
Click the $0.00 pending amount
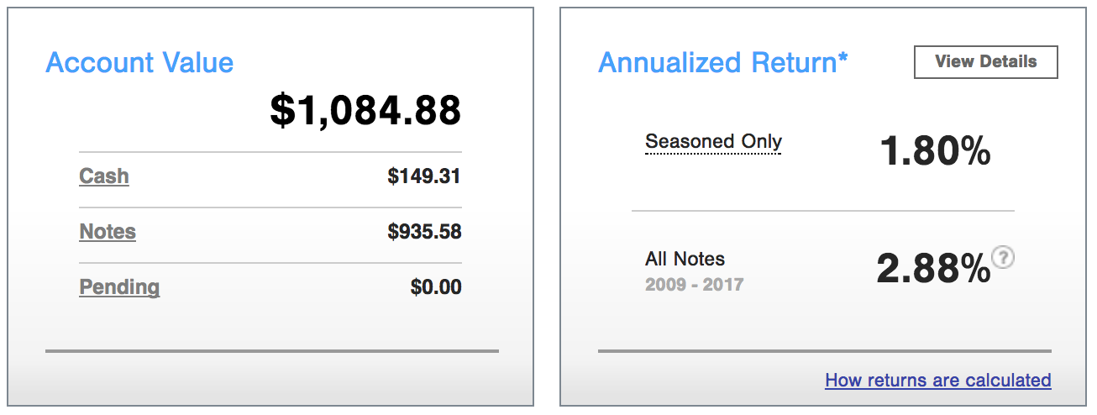pyautogui.click(x=436, y=287)
